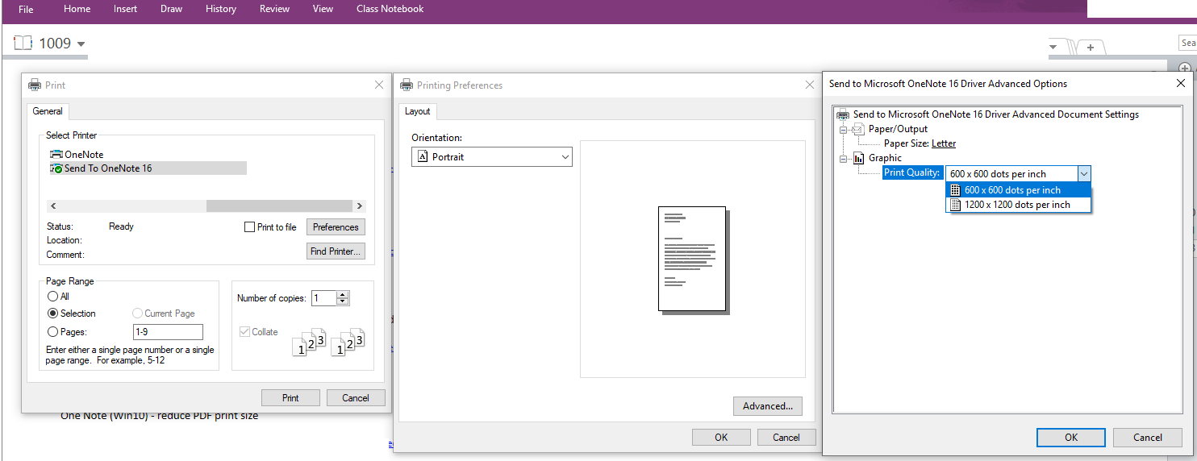Open the File menu in OneNote
This screenshot has height=461, width=1197.
[x=26, y=9]
